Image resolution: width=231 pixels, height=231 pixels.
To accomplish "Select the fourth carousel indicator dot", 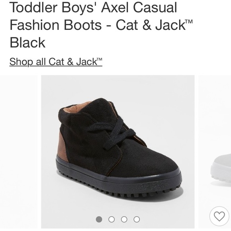I will click(137, 219).
